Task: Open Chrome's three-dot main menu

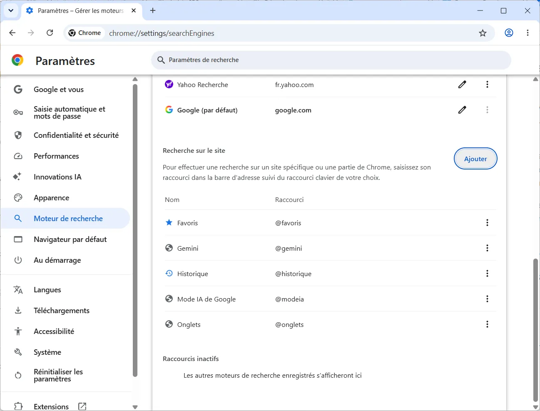Action: tap(528, 33)
